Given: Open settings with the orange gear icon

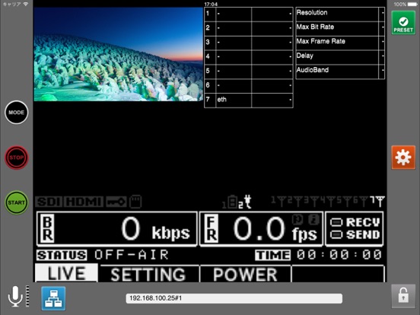Looking at the screenshot, I should tap(403, 157).
